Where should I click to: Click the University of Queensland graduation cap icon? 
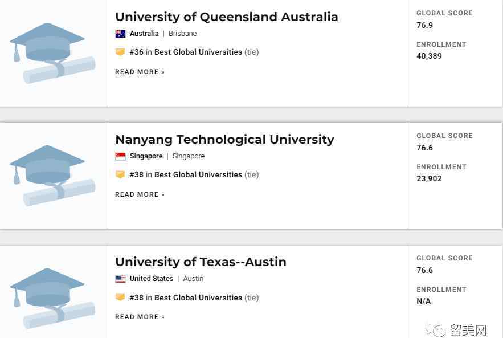coord(52,53)
